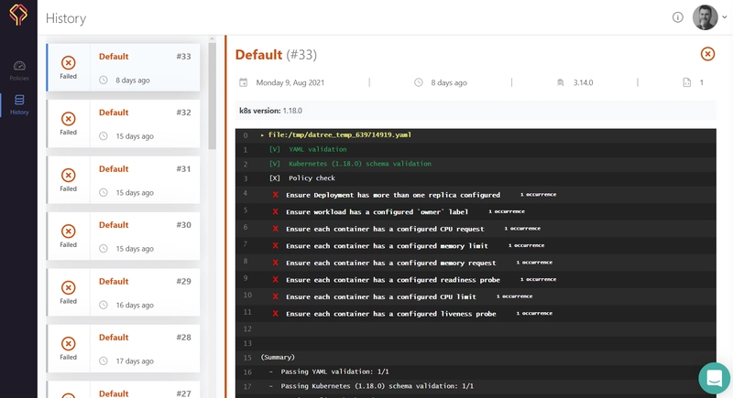The width and height of the screenshot is (733, 398).
Task: Click the info icon in header
Action: pyautogui.click(x=678, y=17)
